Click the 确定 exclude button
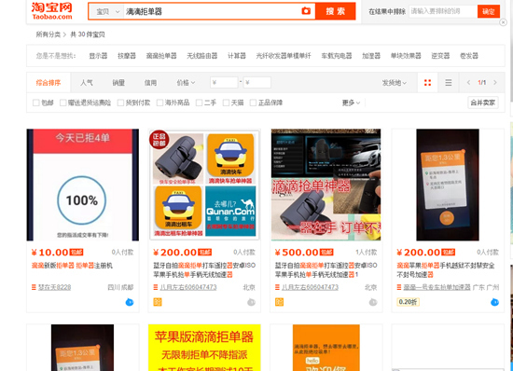Image resolution: width=513 pixels, height=371 pixels. pos(489,11)
